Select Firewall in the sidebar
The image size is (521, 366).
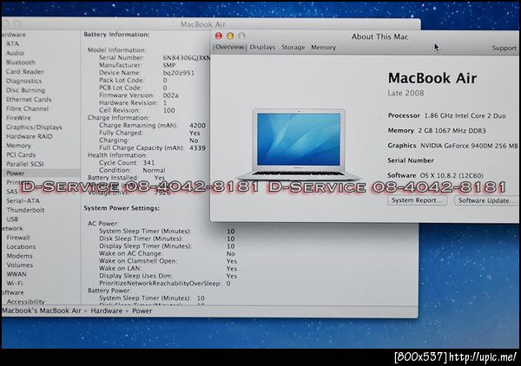click(x=18, y=238)
